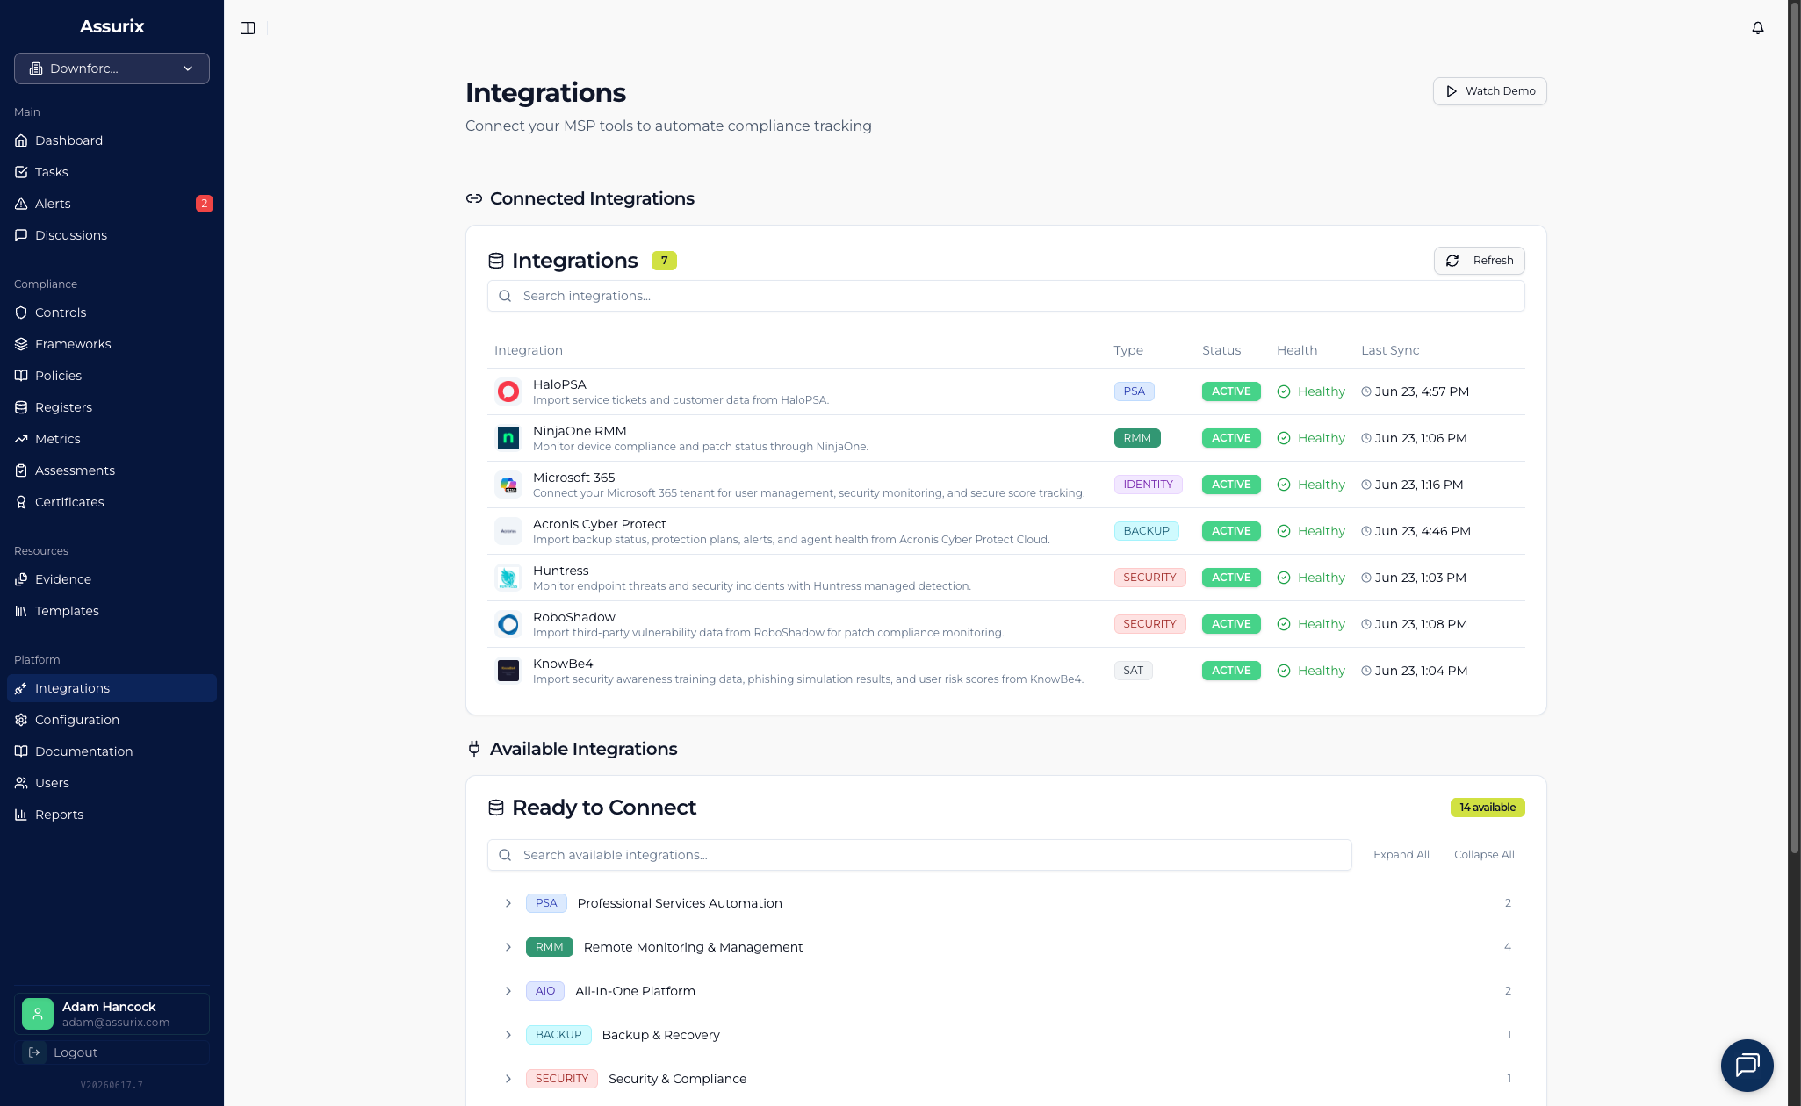Click the HaloPSA logo icon
The width and height of the screenshot is (1801, 1106).
click(x=508, y=391)
